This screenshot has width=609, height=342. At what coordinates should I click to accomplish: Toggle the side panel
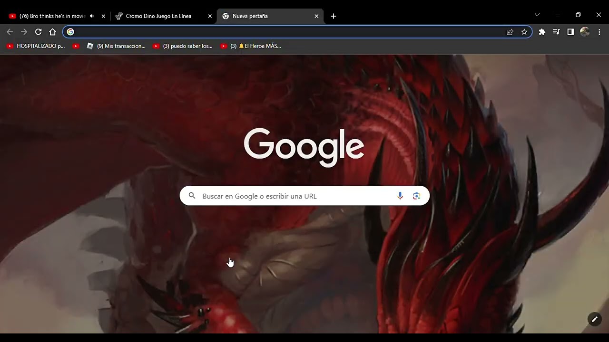570,32
